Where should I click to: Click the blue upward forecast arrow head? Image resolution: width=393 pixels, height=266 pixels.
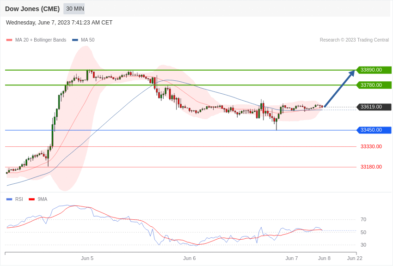click(352, 73)
